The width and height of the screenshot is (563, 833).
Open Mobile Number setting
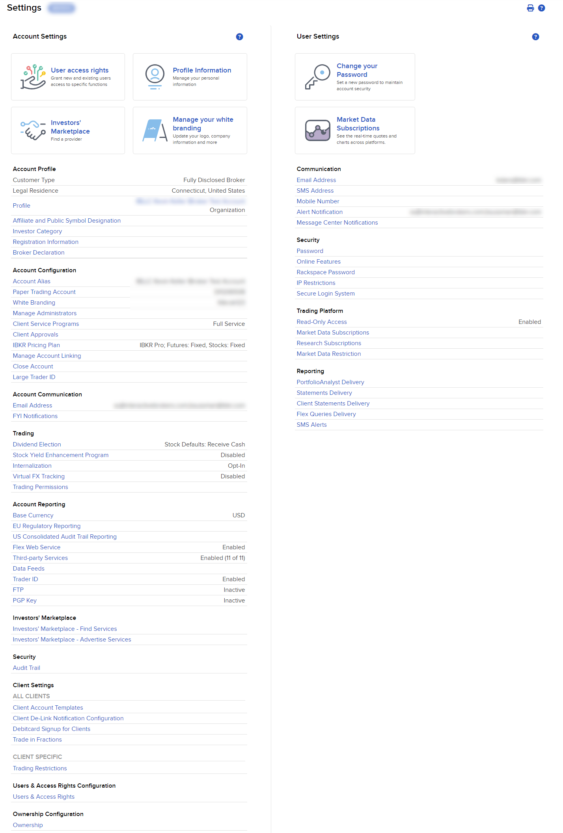click(x=318, y=201)
